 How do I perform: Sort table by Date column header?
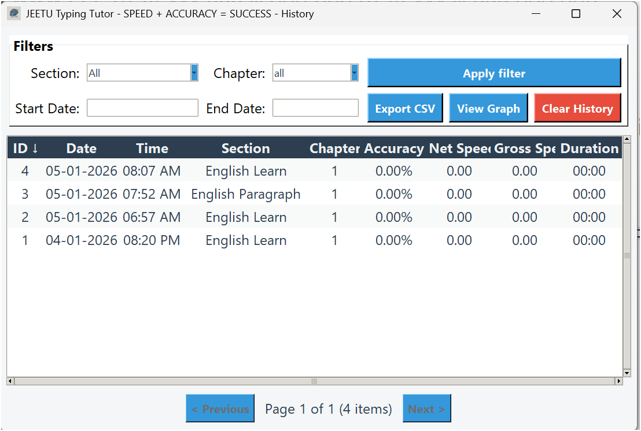[x=82, y=148]
